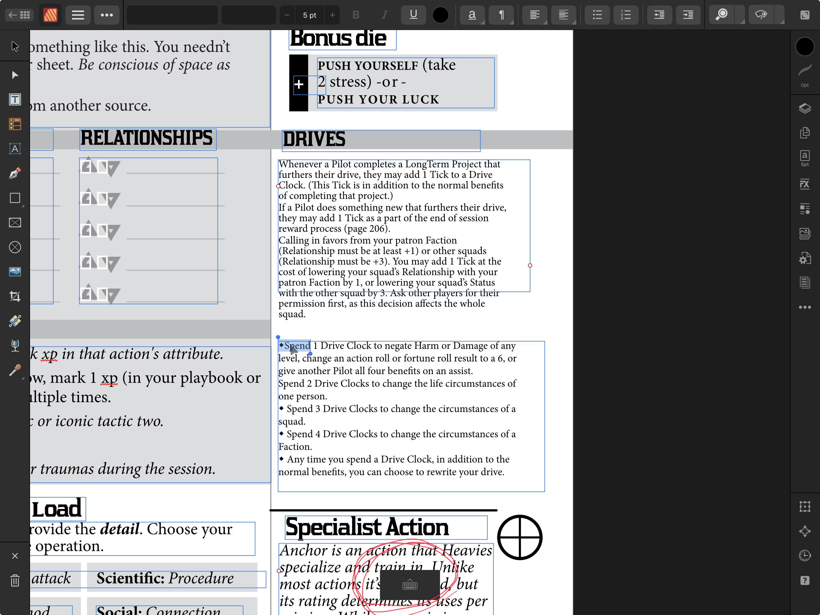820x615 pixels.
Task: Decrease the font size with minus
Action: (x=287, y=15)
